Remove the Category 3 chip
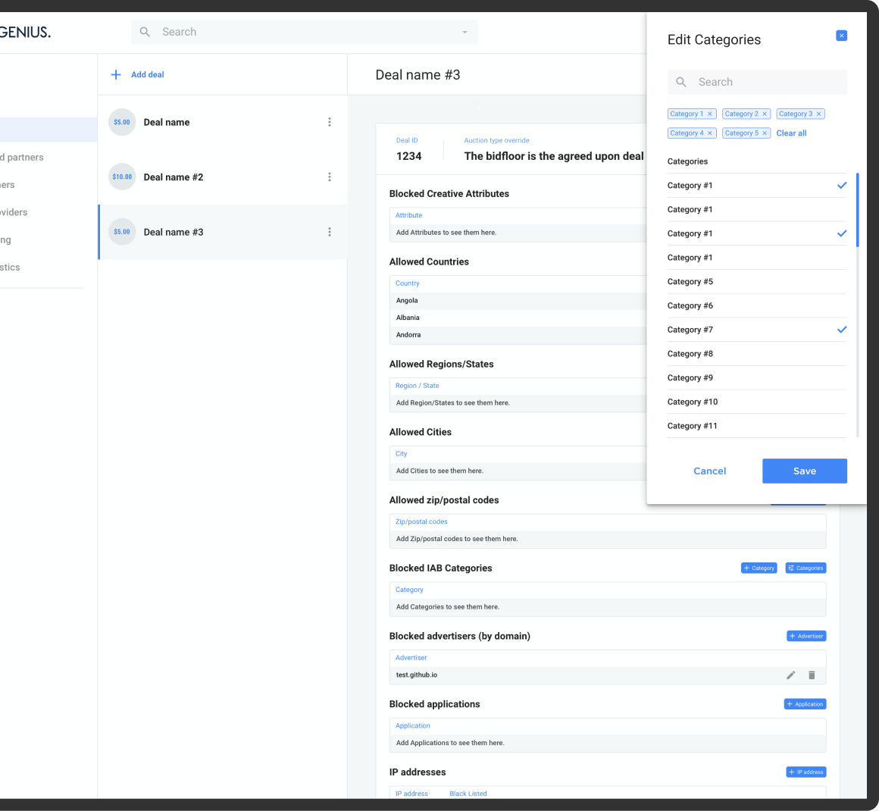The width and height of the screenshot is (879, 811). pyautogui.click(x=818, y=114)
